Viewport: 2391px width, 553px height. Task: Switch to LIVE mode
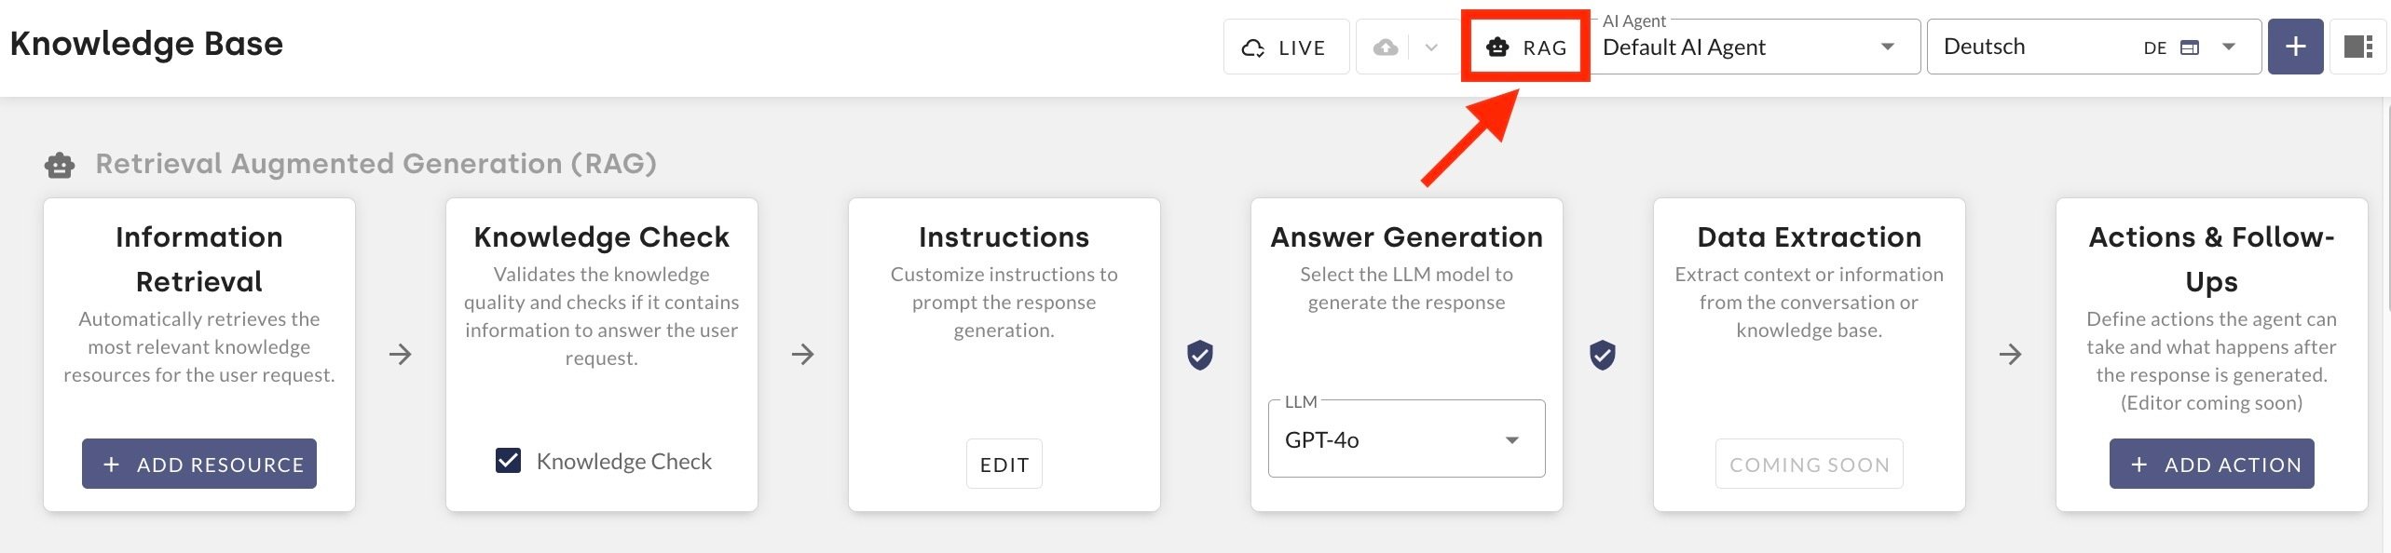click(x=1284, y=47)
